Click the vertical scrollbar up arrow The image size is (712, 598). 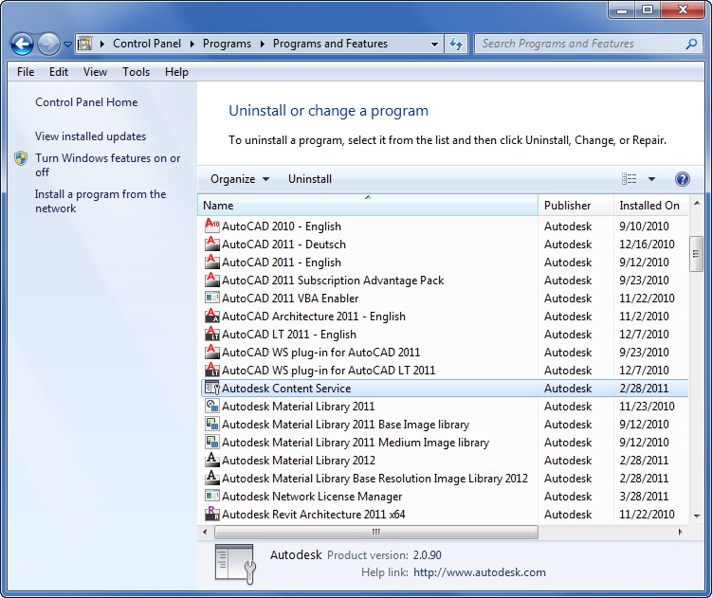point(697,203)
